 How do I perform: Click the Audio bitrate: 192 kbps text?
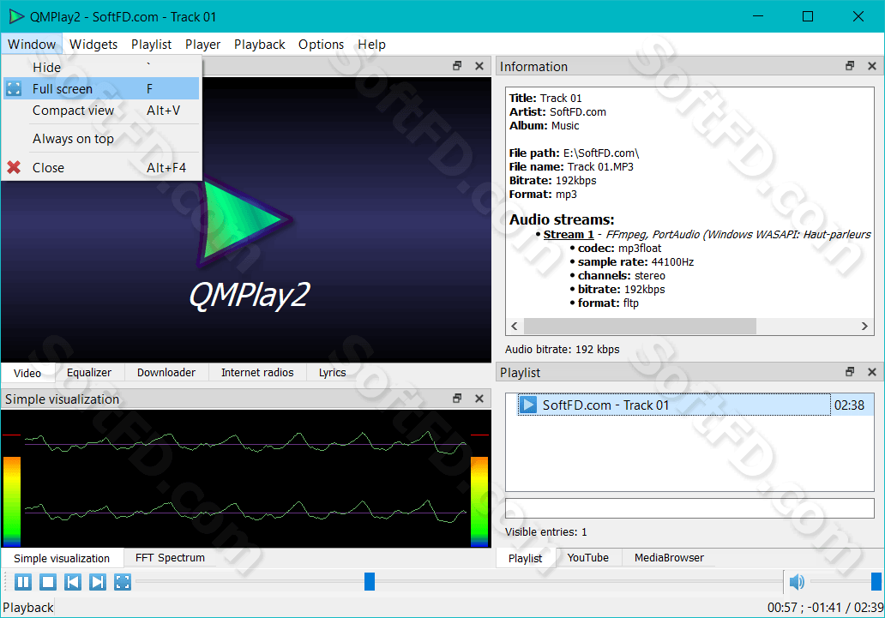(563, 350)
